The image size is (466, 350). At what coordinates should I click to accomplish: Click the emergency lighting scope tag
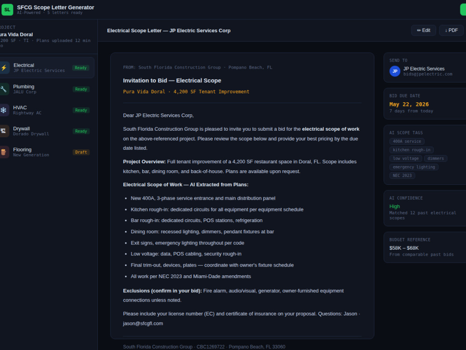[414, 167]
